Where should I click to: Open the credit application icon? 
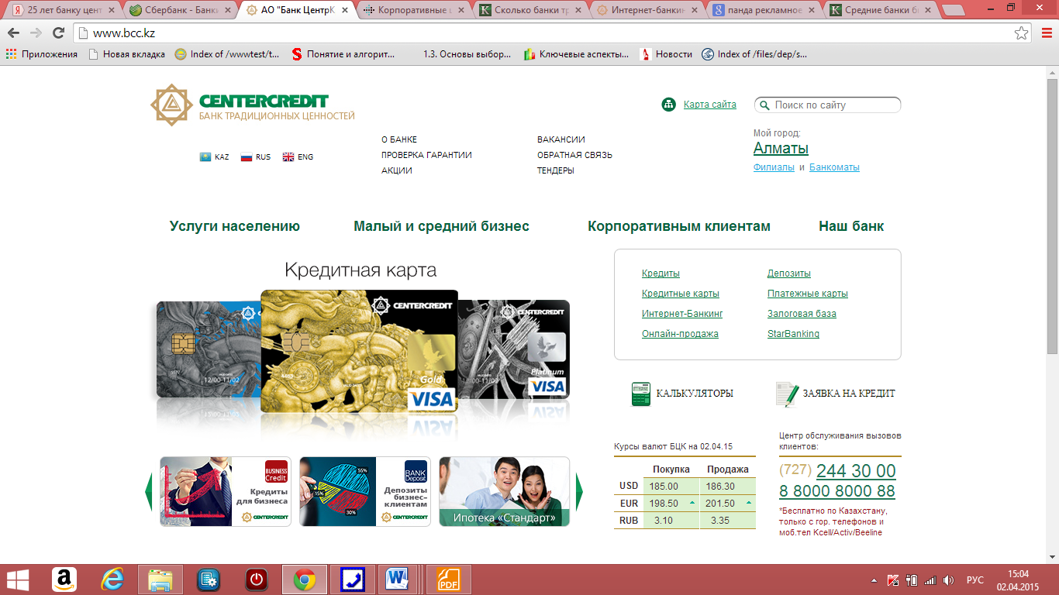[787, 394]
